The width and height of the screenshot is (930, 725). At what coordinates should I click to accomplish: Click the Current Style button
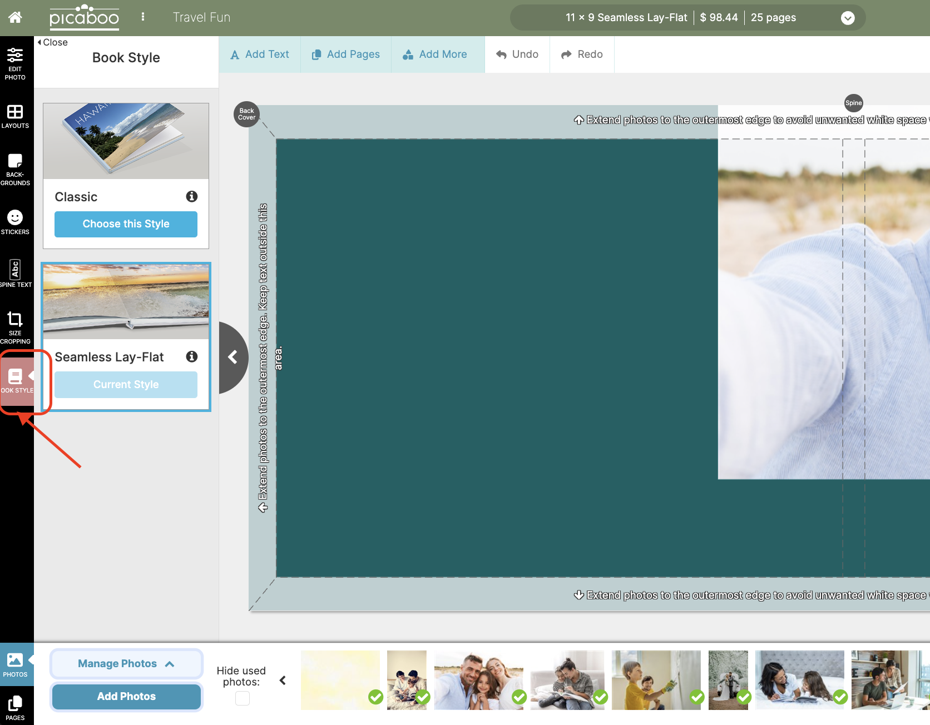point(126,385)
